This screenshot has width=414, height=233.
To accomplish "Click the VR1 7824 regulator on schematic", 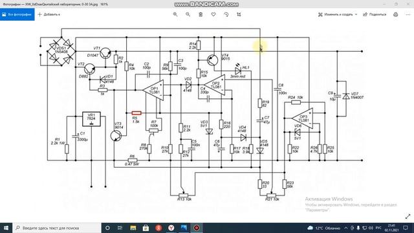I will (91, 119).
